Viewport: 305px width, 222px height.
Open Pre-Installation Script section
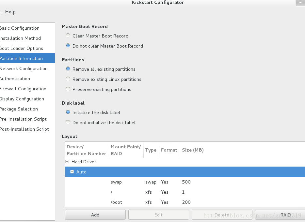coord(27,119)
